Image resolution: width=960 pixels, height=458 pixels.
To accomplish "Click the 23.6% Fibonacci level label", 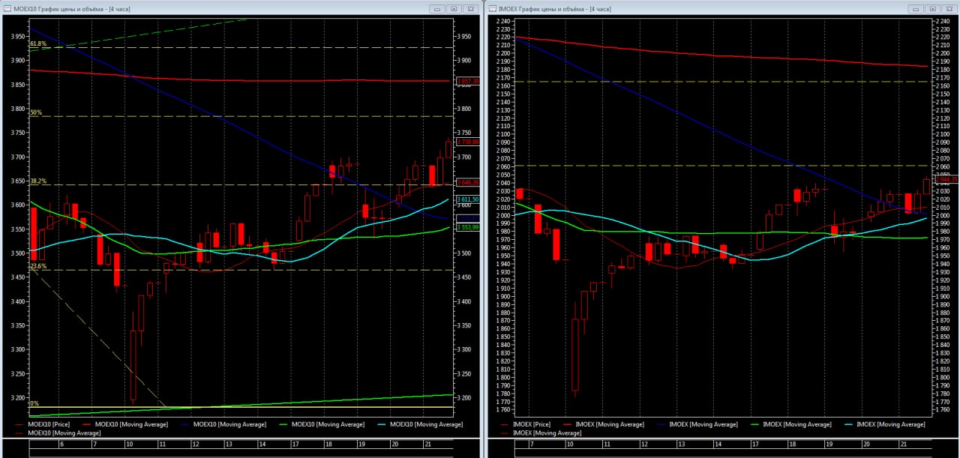I will 38,266.
